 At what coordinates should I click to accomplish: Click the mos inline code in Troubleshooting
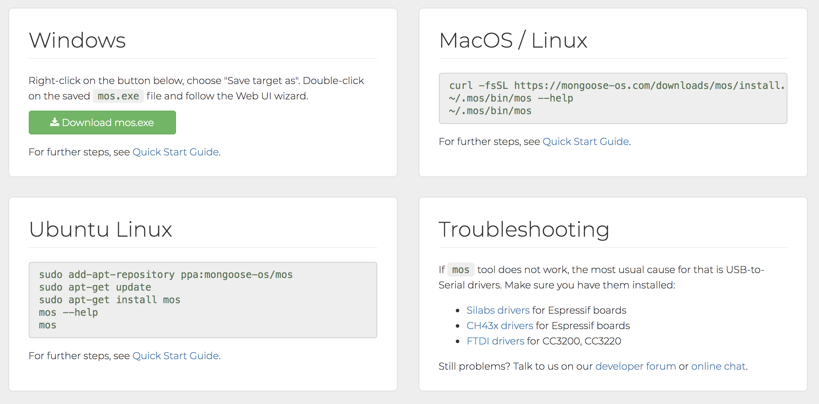coord(460,270)
